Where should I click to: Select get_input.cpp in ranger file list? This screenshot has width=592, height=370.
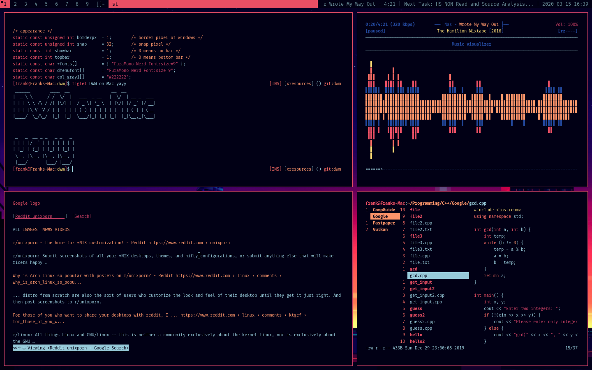[426, 302]
